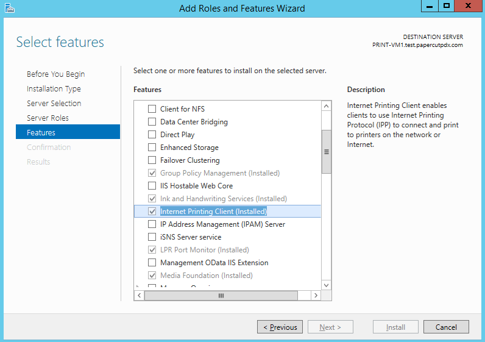Close the Add Roles and Features Wizard
Image resolution: width=485 pixels, height=342 pixels.
[468, 6]
